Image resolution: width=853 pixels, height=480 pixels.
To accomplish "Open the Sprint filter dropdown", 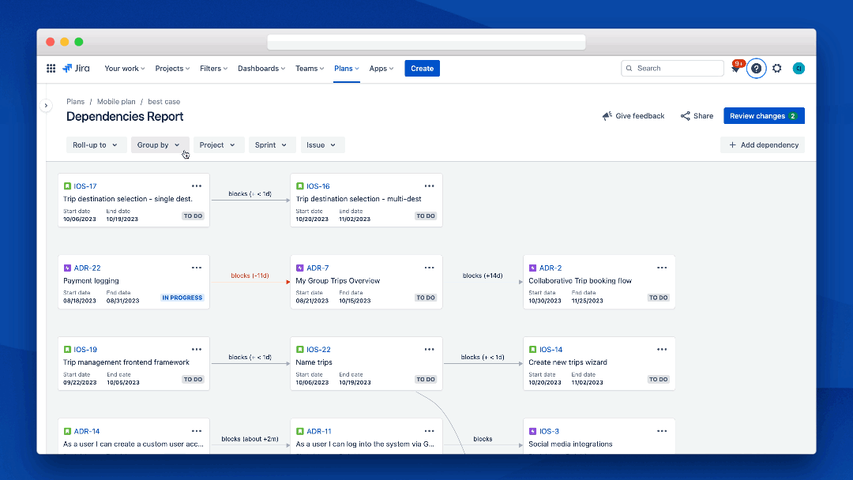I will (272, 144).
